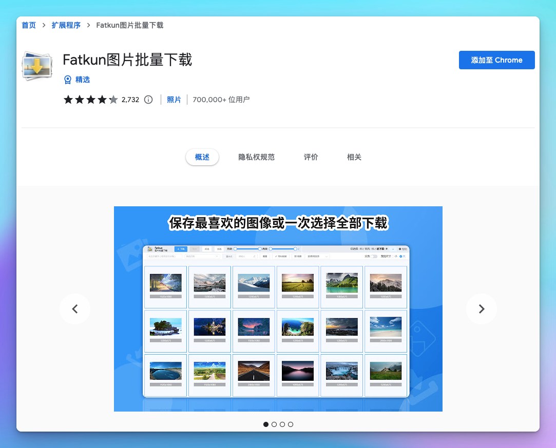Select the fourth carousel dot
This screenshot has height=448, width=556.
(291, 424)
